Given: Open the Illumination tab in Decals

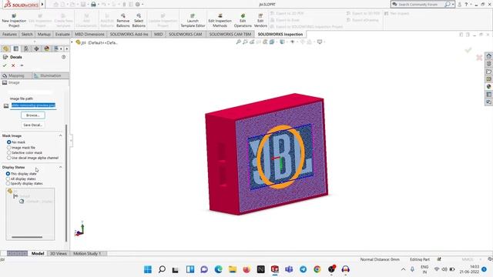Looking at the screenshot, I should tap(51, 75).
